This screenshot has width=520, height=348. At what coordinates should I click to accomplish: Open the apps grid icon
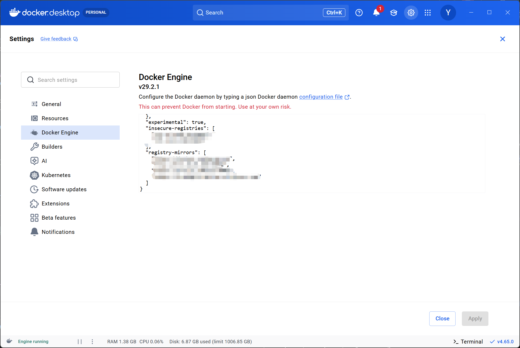pyautogui.click(x=428, y=13)
